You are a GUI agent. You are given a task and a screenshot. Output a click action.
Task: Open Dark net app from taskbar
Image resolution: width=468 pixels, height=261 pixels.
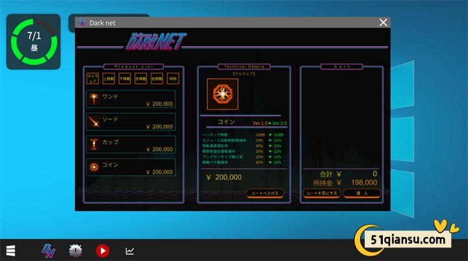48,251
